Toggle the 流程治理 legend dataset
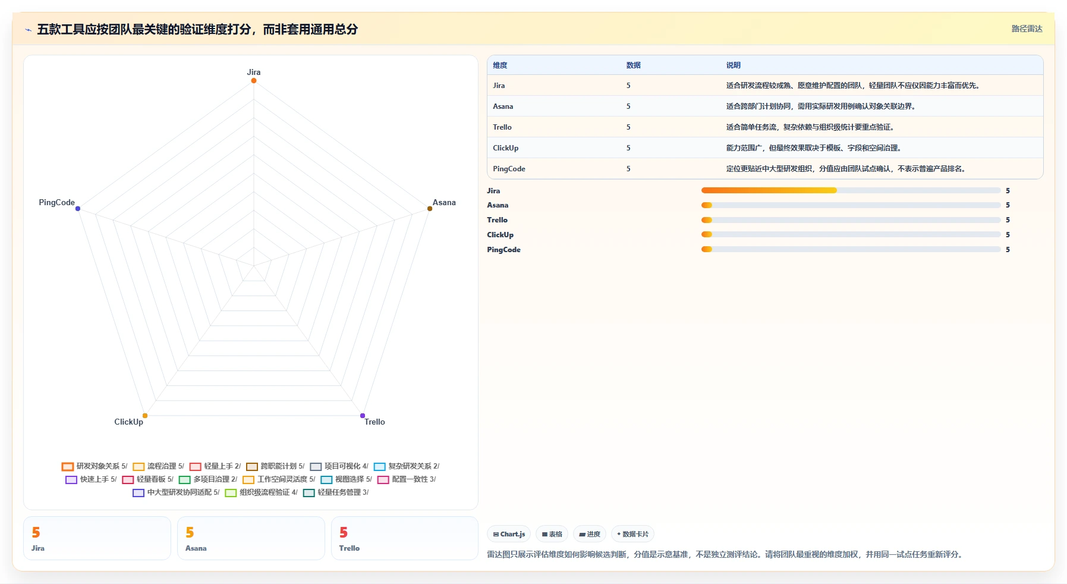Viewport: 1067px width, 584px height. click(x=159, y=466)
